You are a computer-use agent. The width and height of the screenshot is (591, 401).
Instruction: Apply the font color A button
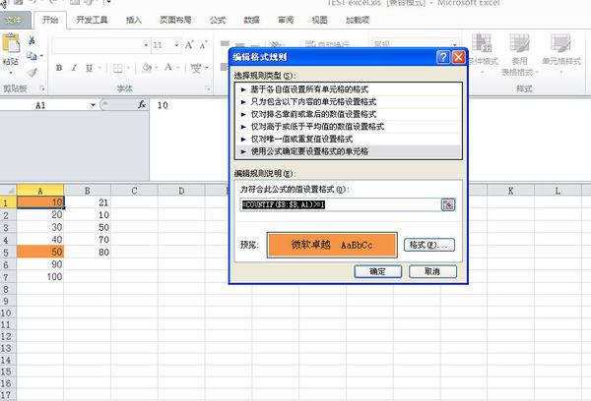pyautogui.click(x=168, y=68)
